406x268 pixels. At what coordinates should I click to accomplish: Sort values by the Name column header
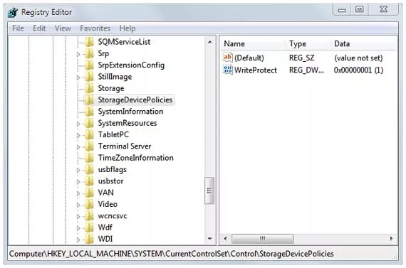[252, 43]
